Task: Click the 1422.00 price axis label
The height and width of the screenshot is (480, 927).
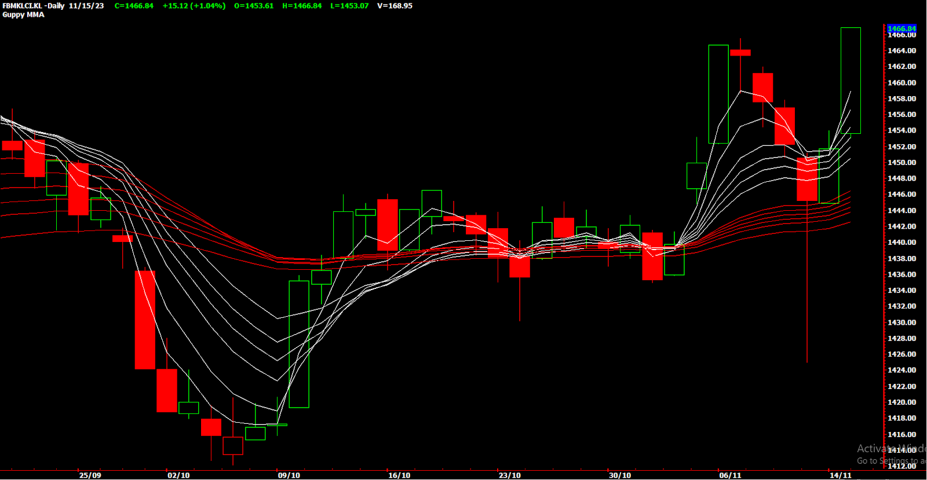Action: click(x=902, y=387)
